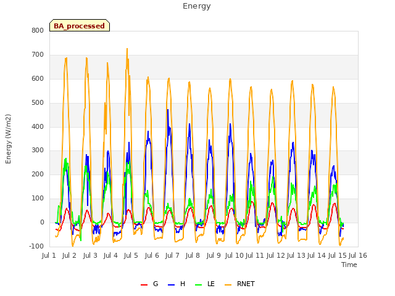The width and height of the screenshot is (395, 296).
Task: Click the BA_processed annotation label
Action: (x=80, y=25)
